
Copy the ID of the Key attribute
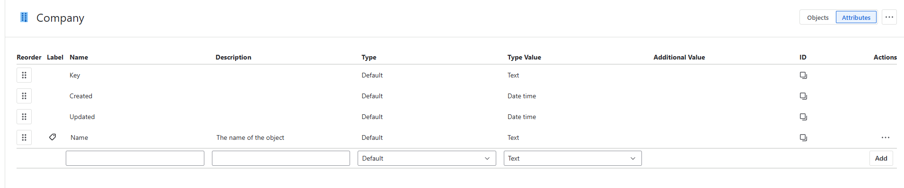click(x=803, y=75)
